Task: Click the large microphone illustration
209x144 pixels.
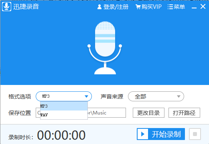Action: click(105, 48)
